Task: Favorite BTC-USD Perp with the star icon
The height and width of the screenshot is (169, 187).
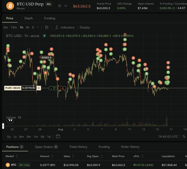Action: point(60,6)
